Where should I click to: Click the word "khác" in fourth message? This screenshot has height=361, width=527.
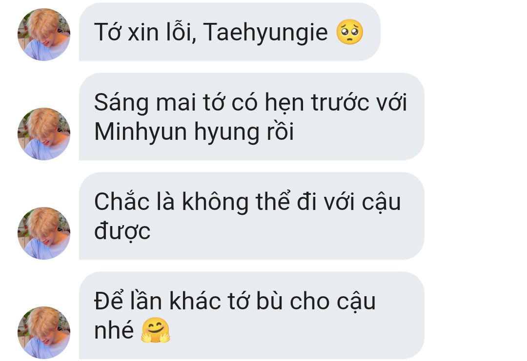[195, 300]
